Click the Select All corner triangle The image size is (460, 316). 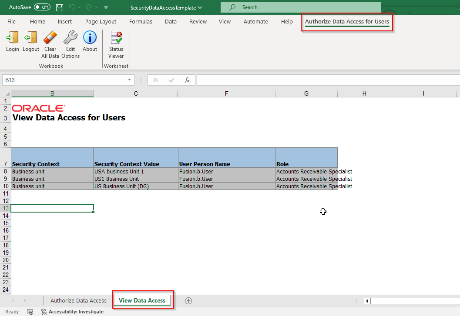pyautogui.click(x=8, y=94)
